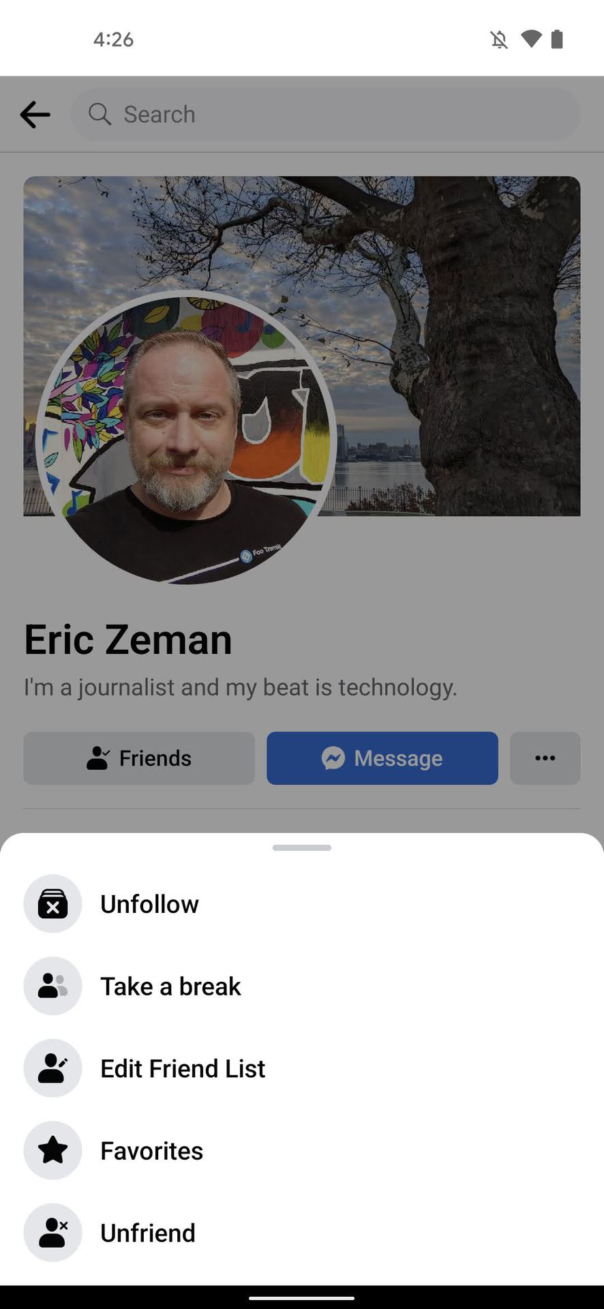
Task: Select Edit Friend List entry
Action: point(302,1068)
